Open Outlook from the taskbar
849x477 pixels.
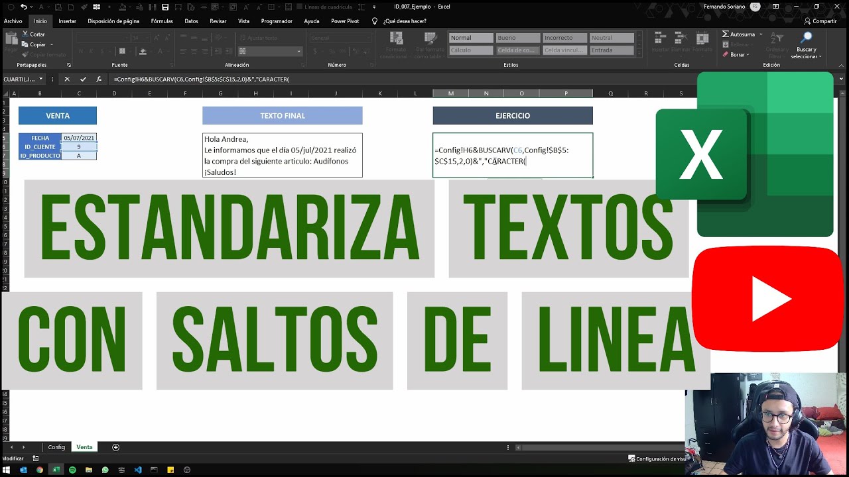pyautogui.click(x=24, y=470)
